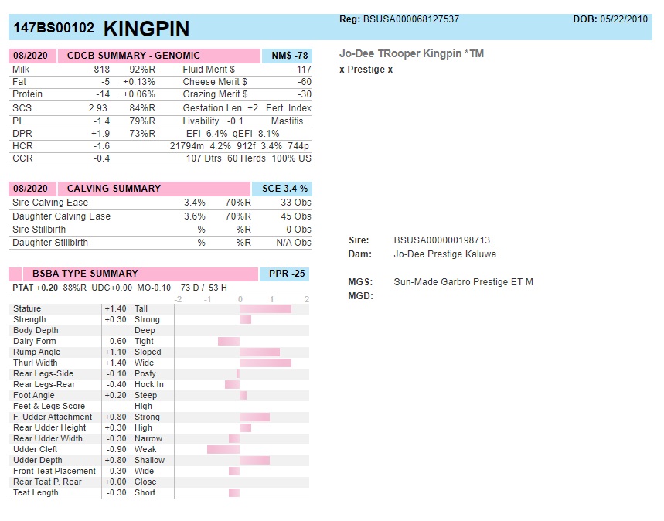Click the Jo-Dee TRooper Kingpin *TM name

coord(411,54)
